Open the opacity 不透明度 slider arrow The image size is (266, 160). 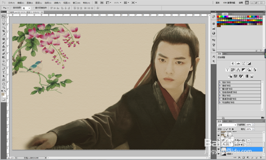click(253, 125)
